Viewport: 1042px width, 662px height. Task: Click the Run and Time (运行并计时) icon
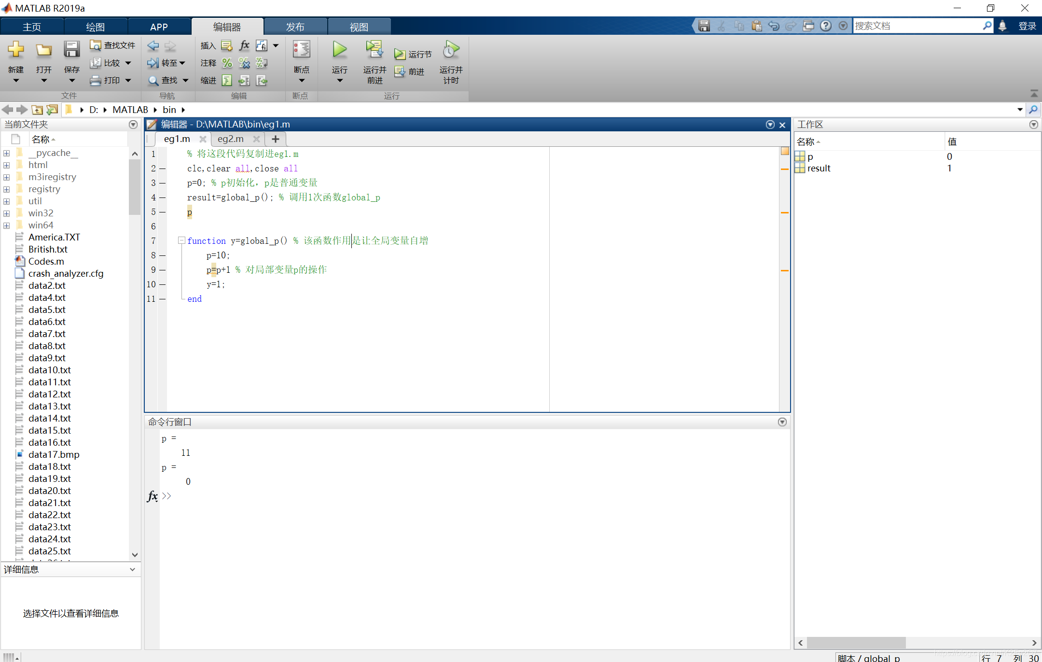pos(451,50)
